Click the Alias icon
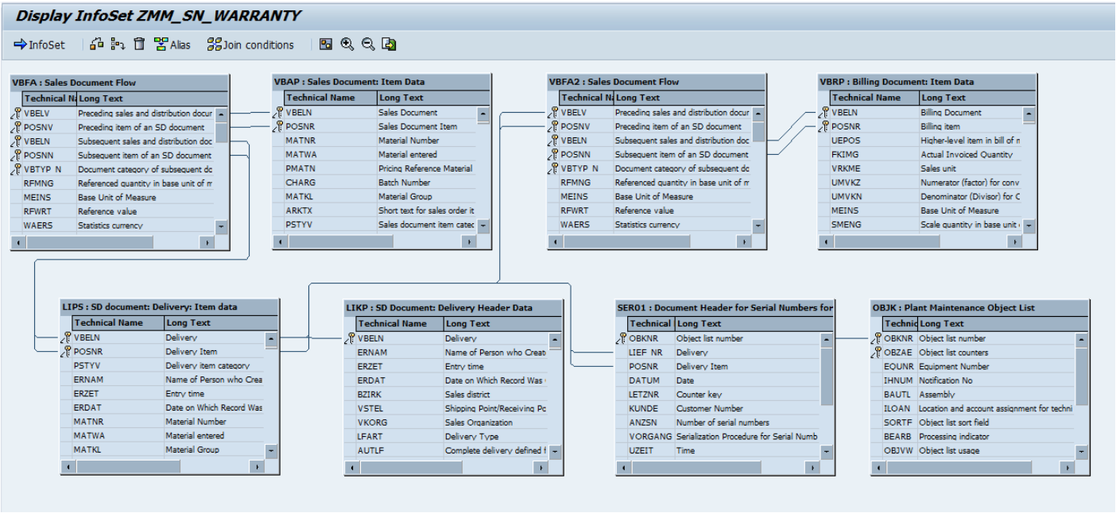 click(160, 44)
